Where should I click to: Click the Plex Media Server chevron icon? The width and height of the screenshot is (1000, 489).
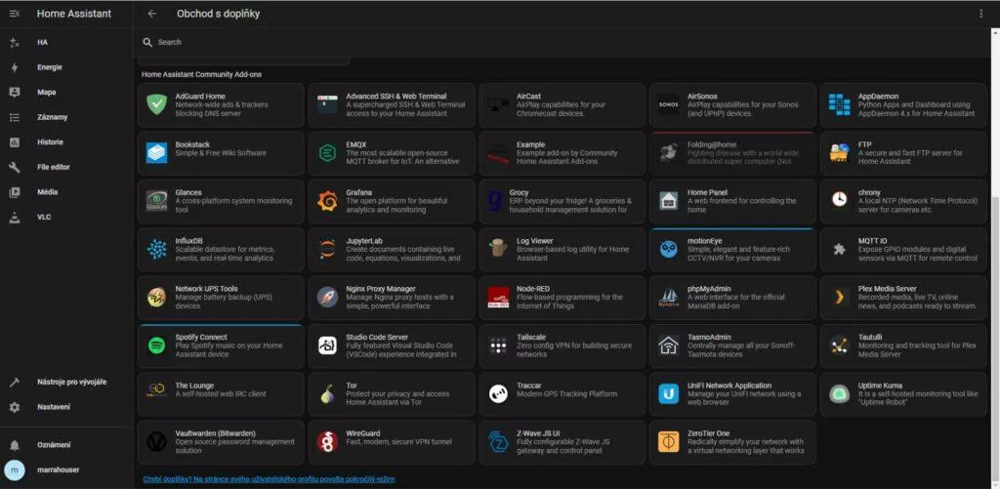pos(839,297)
